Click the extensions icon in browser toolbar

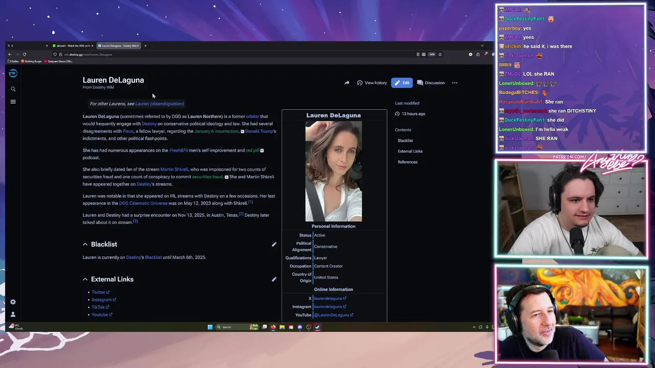(x=478, y=54)
